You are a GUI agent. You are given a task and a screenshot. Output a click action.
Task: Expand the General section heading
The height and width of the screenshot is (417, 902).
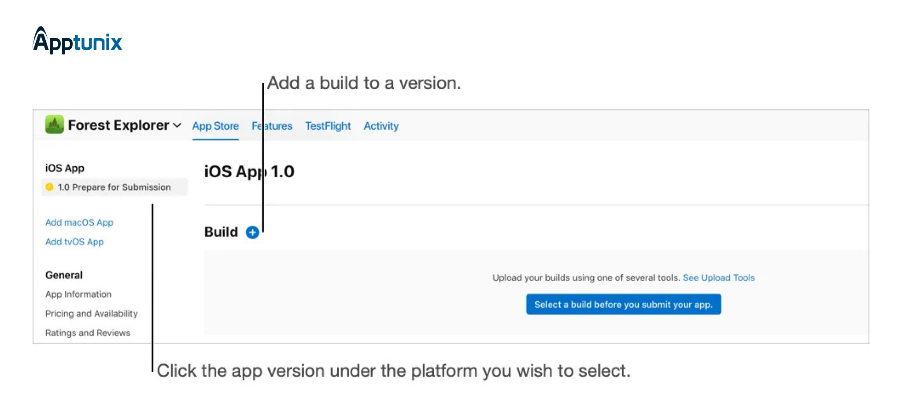click(64, 275)
